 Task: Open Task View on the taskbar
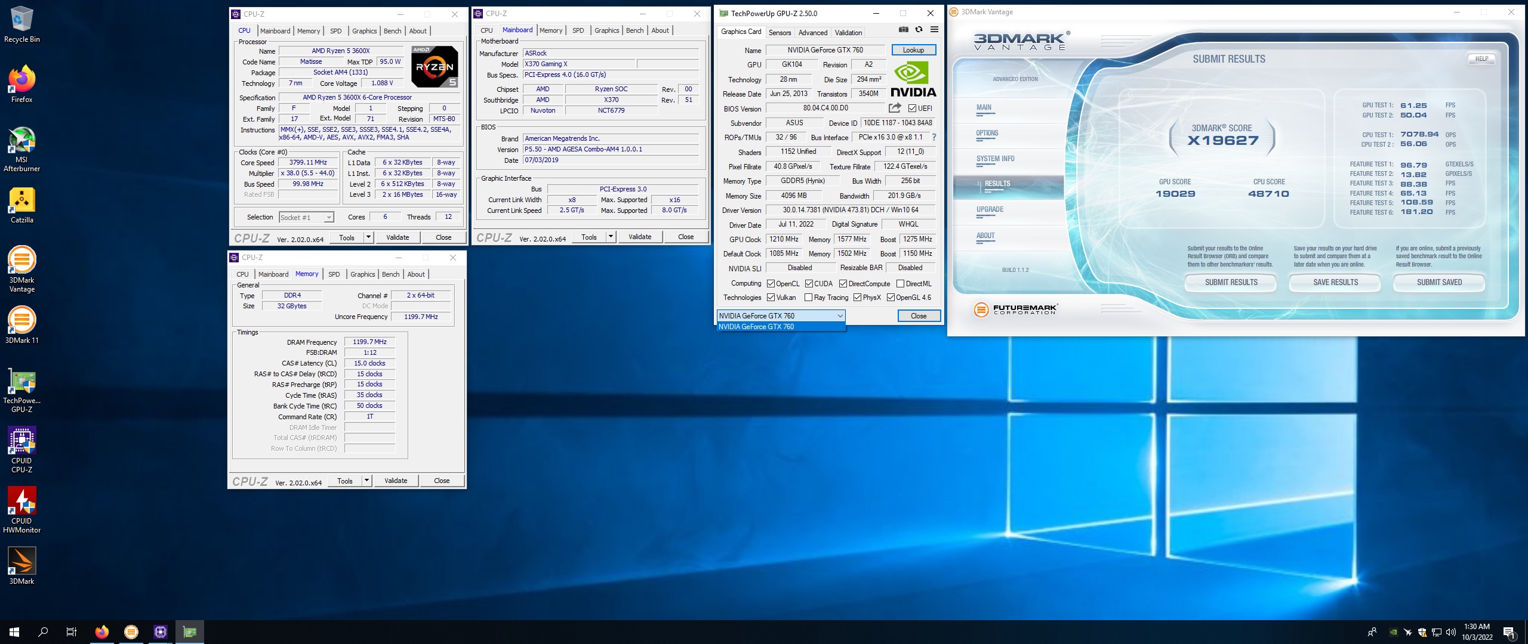[x=72, y=632]
